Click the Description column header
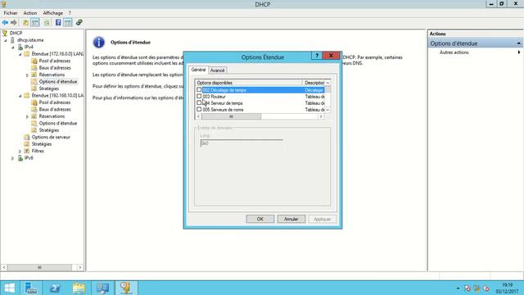Image resolution: width=524 pixels, height=295 pixels. [314, 83]
